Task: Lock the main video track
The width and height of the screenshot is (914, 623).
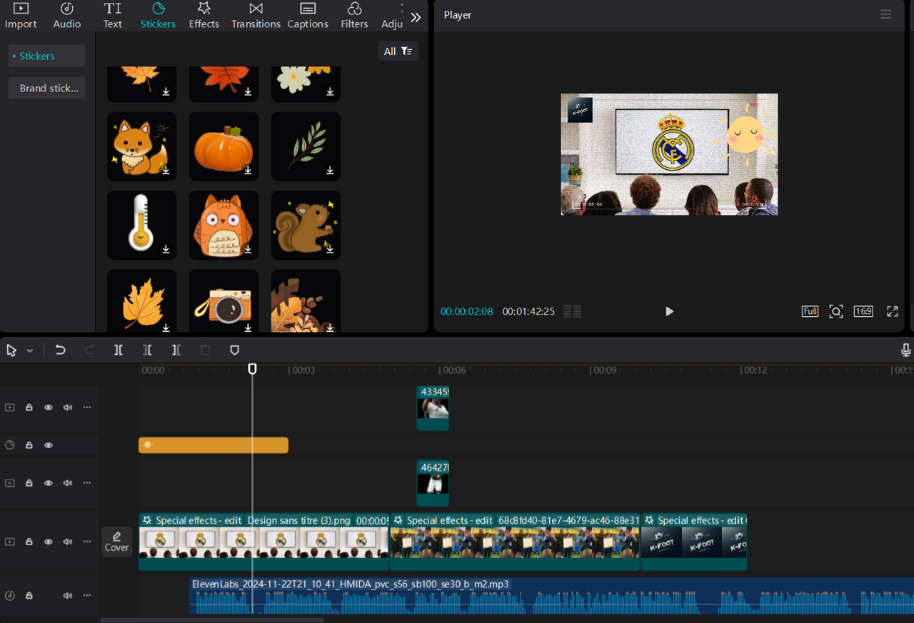Action: (29, 542)
